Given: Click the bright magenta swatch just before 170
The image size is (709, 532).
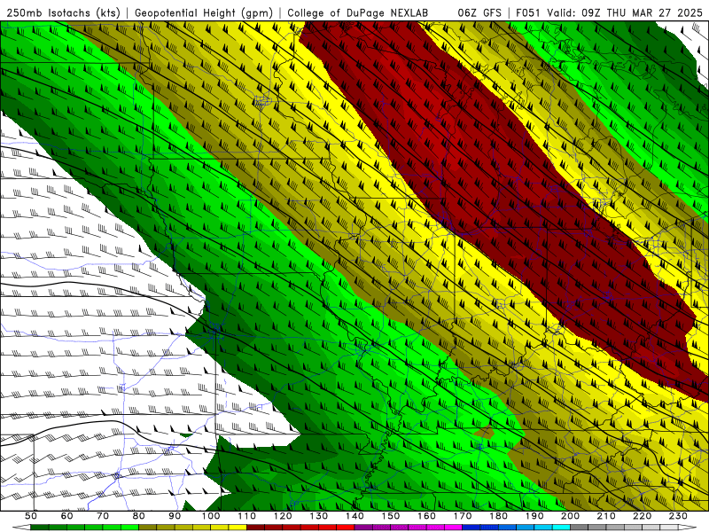Looking at the screenshot, I should tap(453, 527).
